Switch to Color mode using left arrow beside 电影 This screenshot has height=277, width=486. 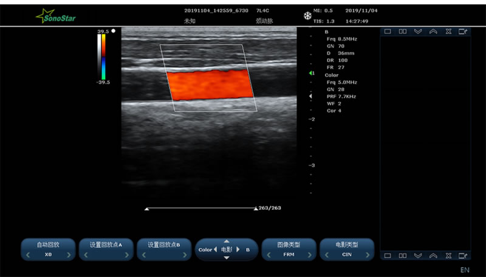(216, 250)
